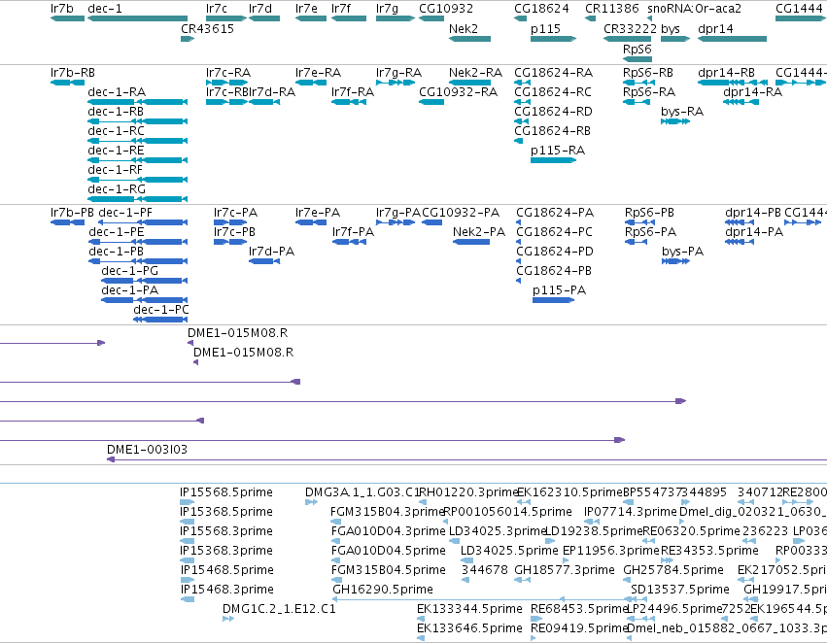The height and width of the screenshot is (643, 827).
Task: Select the CR43615 gene glyph
Action: pyautogui.click(x=188, y=39)
